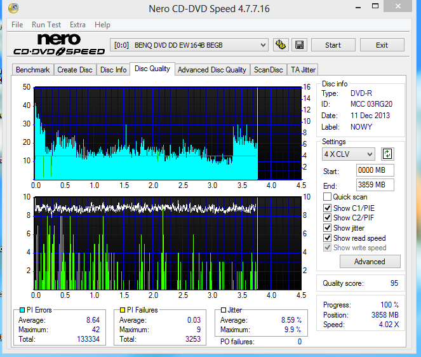Open the Extra menu

pyautogui.click(x=77, y=25)
